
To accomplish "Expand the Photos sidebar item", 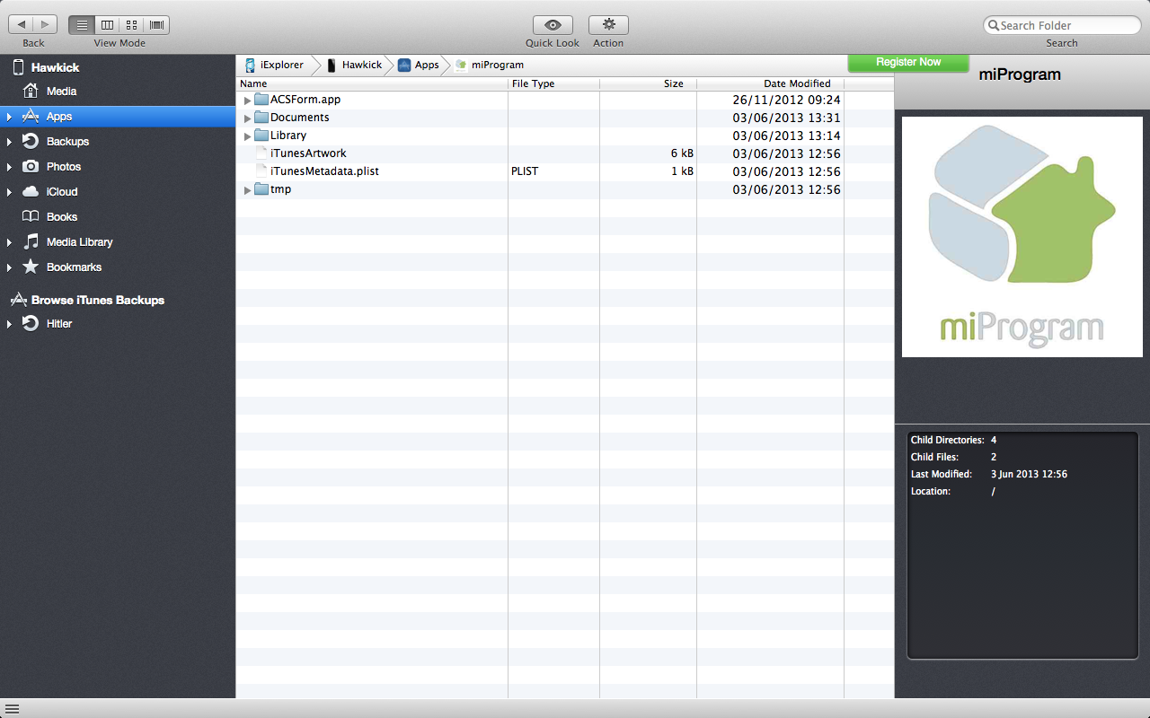I will [9, 167].
